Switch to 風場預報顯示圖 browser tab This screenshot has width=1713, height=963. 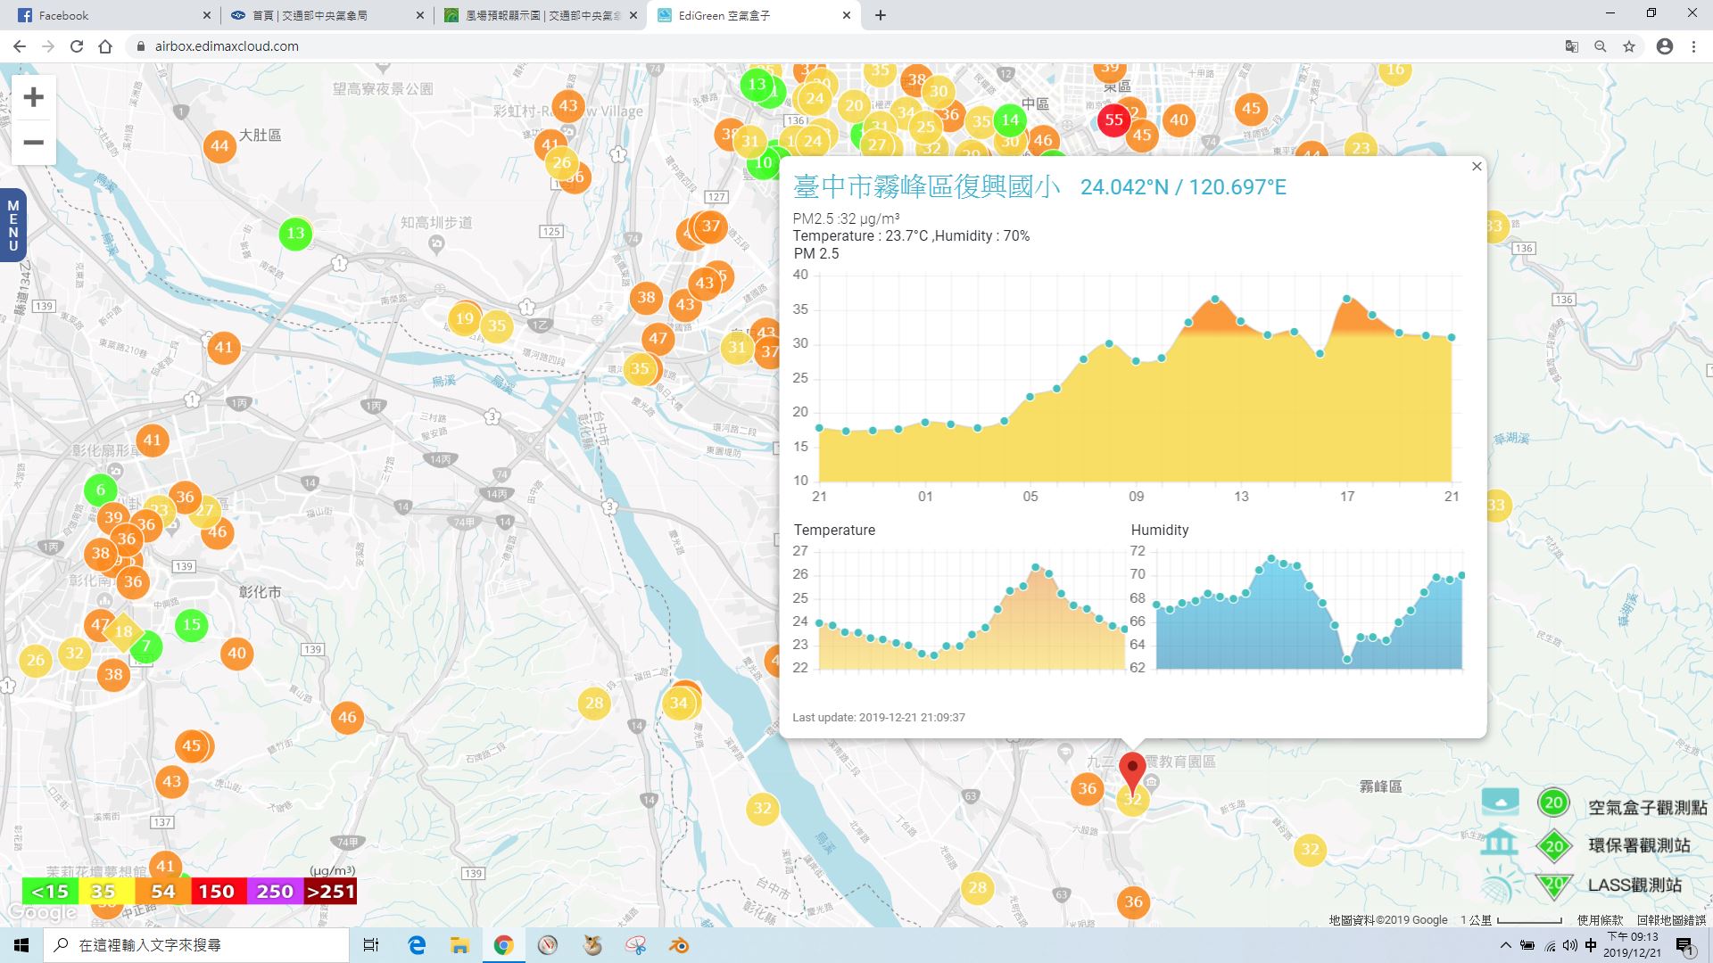click(x=541, y=15)
